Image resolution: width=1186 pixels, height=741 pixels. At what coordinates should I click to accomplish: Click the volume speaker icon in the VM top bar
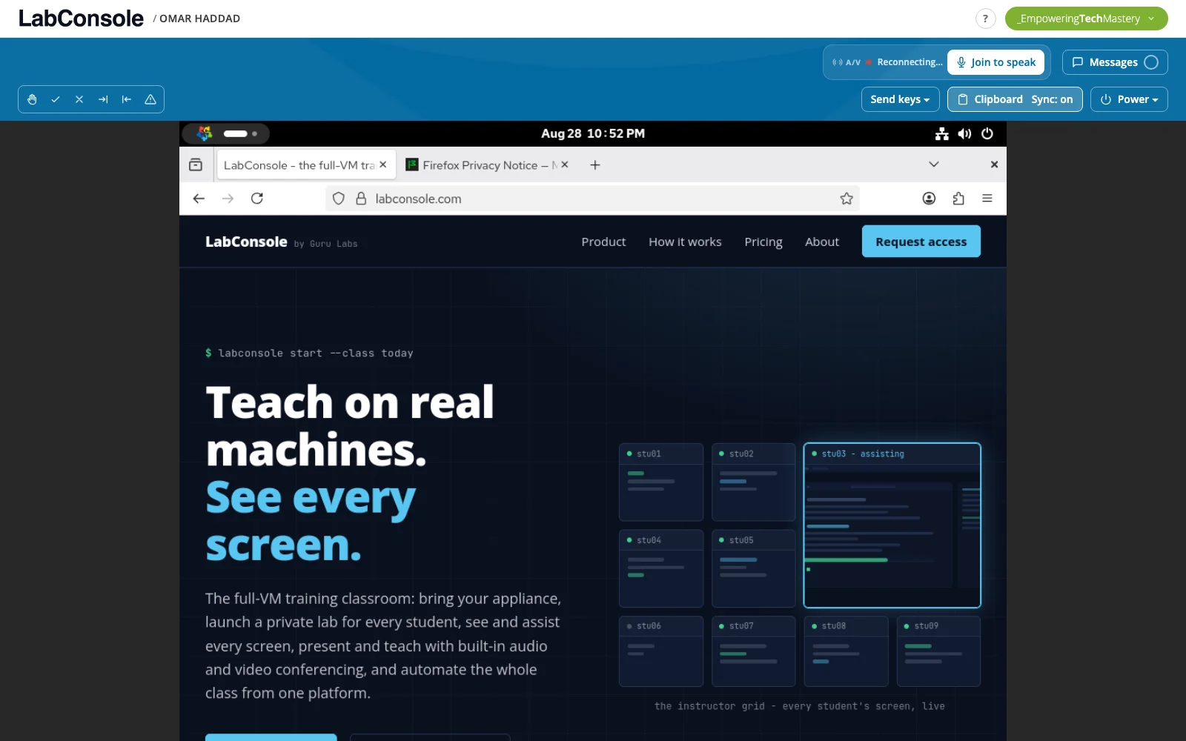964,134
